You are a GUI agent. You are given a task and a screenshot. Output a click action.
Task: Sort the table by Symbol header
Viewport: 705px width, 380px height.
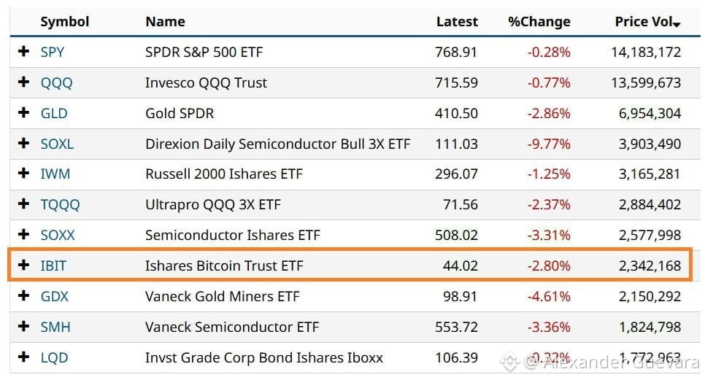coord(65,22)
